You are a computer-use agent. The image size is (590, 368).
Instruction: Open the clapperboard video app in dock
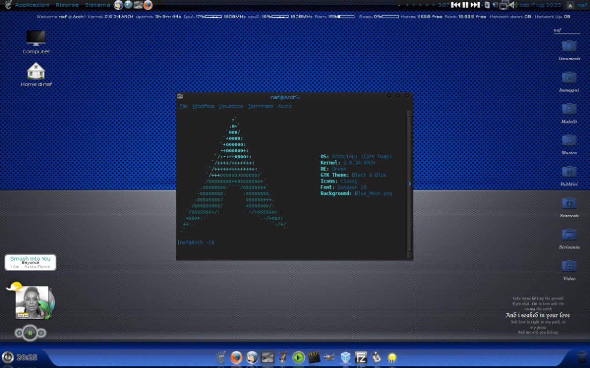pyautogui.click(x=314, y=357)
